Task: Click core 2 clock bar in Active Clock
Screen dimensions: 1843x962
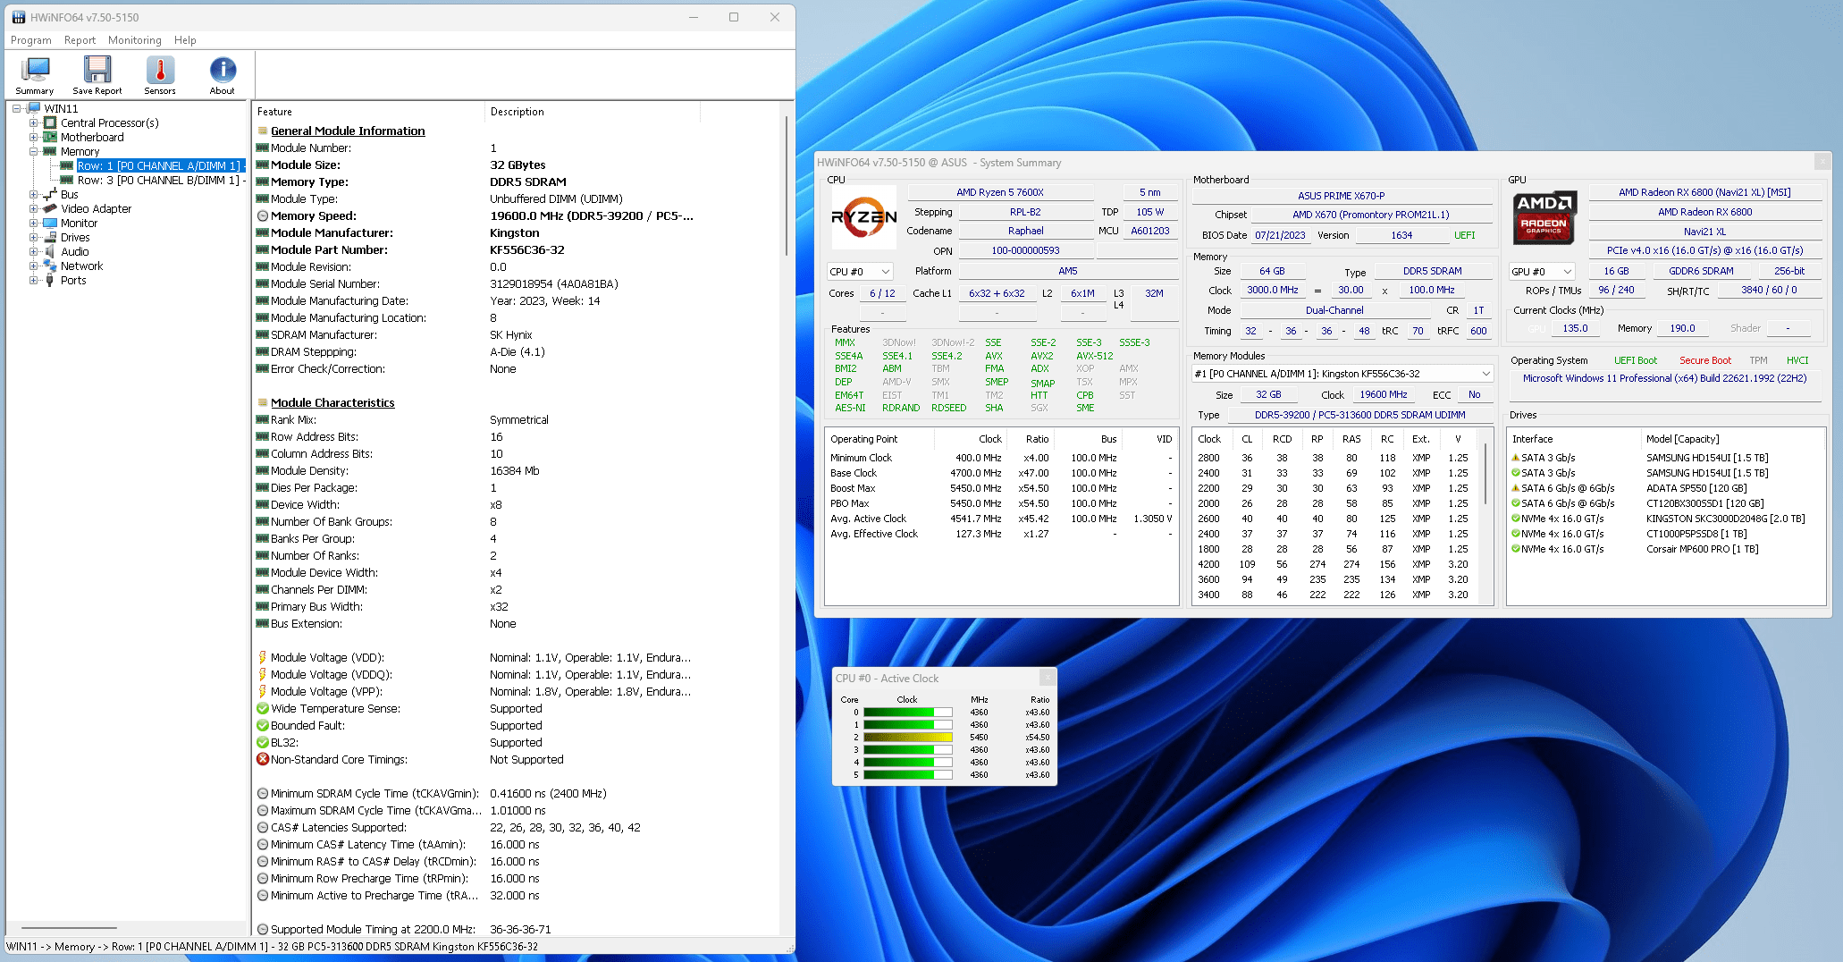Action: [907, 738]
